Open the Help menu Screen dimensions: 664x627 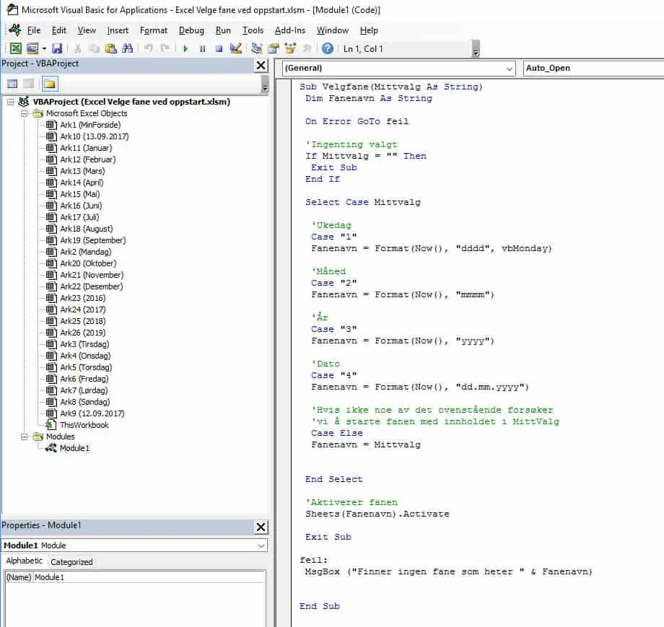369,30
